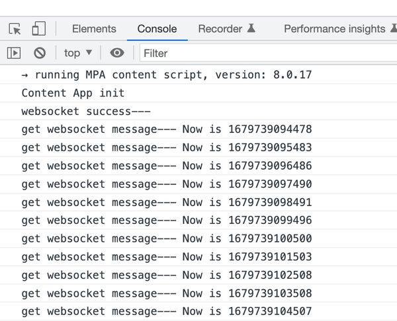Image resolution: width=397 pixels, height=321 pixels.
Task: Create a live expression using eye icon
Action: 117,53
